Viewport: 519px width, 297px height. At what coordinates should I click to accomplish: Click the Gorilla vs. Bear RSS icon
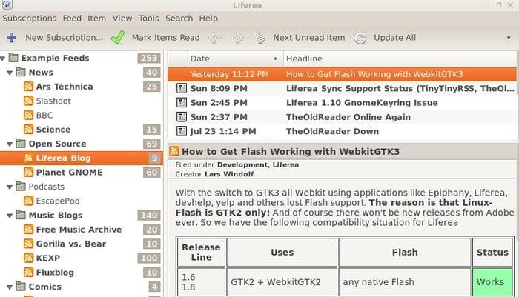click(28, 244)
